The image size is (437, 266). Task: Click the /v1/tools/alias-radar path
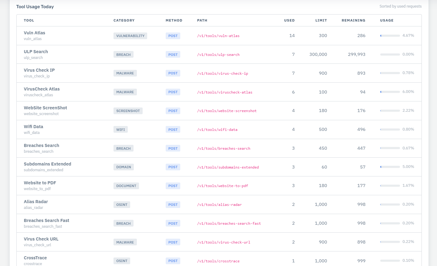[219, 205]
